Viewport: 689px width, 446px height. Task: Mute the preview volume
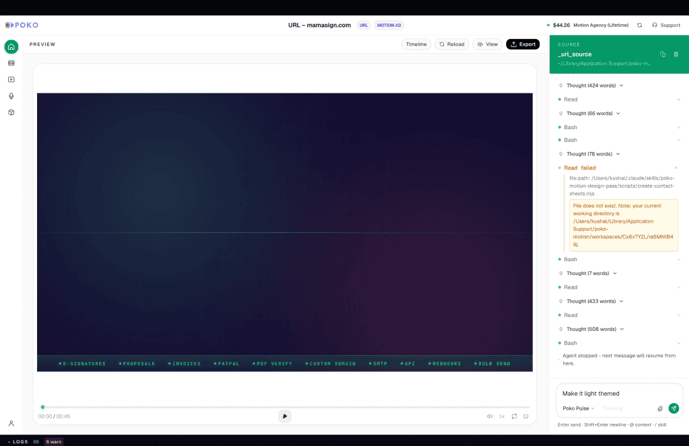point(490,416)
